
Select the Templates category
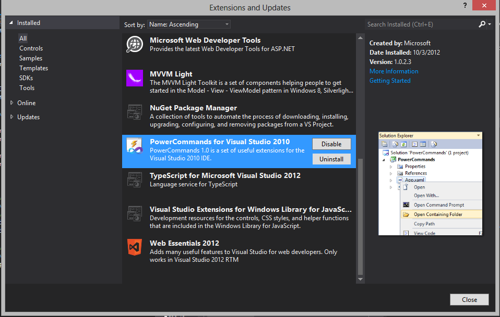tap(33, 68)
